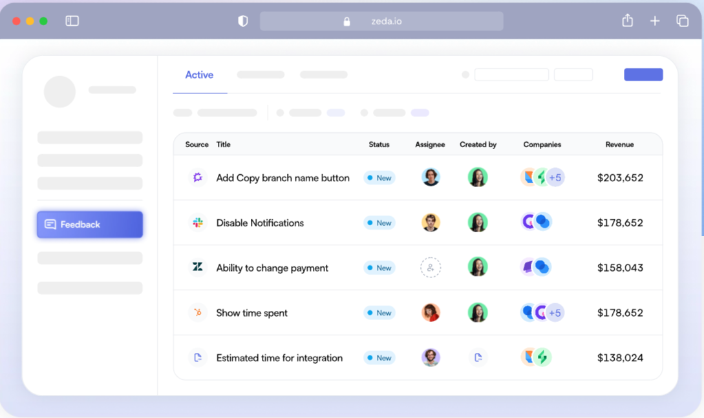Image resolution: width=704 pixels, height=418 pixels.
Task: Click the Assignee column header
Action: pyautogui.click(x=430, y=144)
